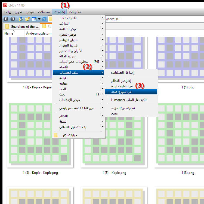Click the Forward navigation arrow icon
The height and width of the screenshot is (204, 204).
[13, 19]
